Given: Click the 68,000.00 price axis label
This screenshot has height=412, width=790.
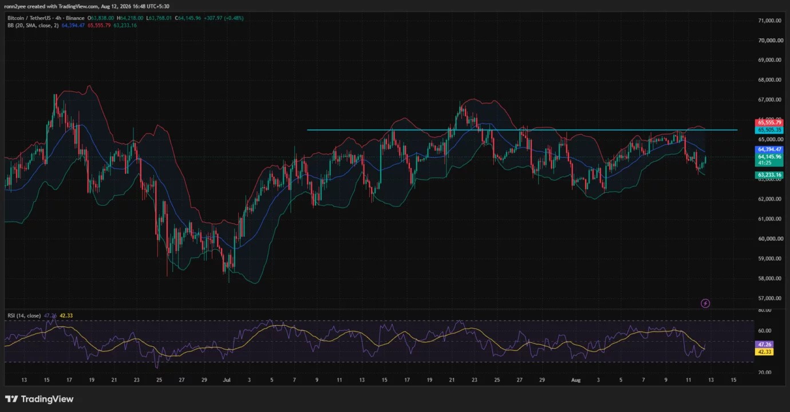Looking at the screenshot, I should pyautogui.click(x=769, y=80).
